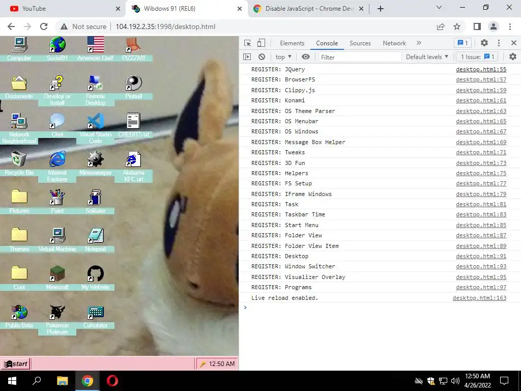Open the Documents folder icon
The image size is (521, 391).
19,83
